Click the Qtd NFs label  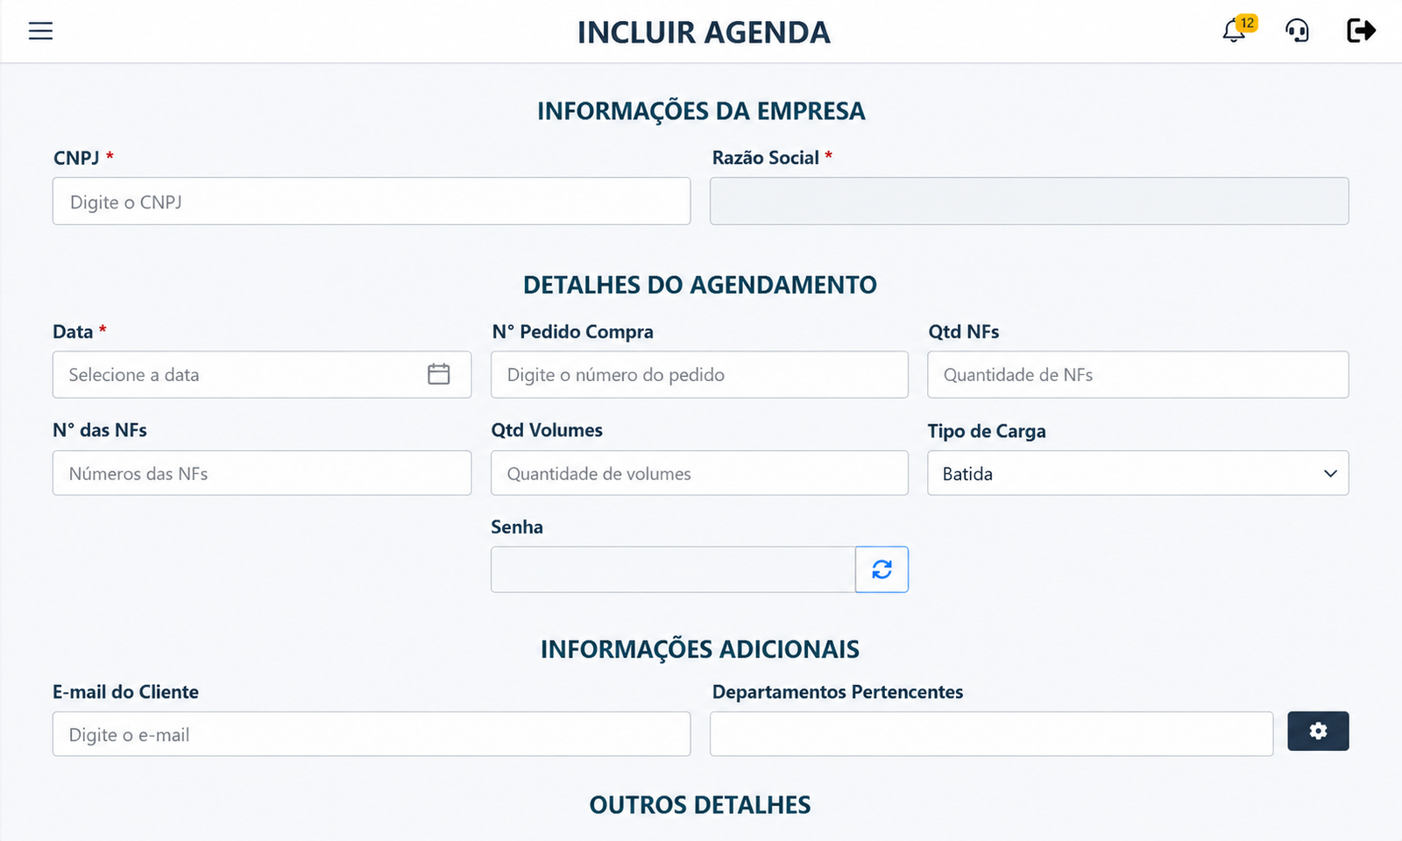tap(964, 332)
